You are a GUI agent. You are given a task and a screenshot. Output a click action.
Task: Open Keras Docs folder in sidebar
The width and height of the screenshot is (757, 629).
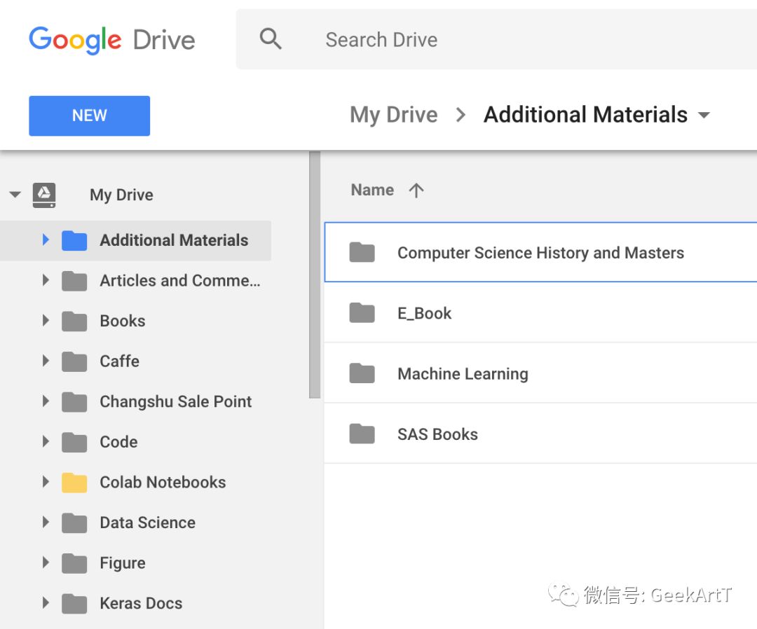point(140,603)
